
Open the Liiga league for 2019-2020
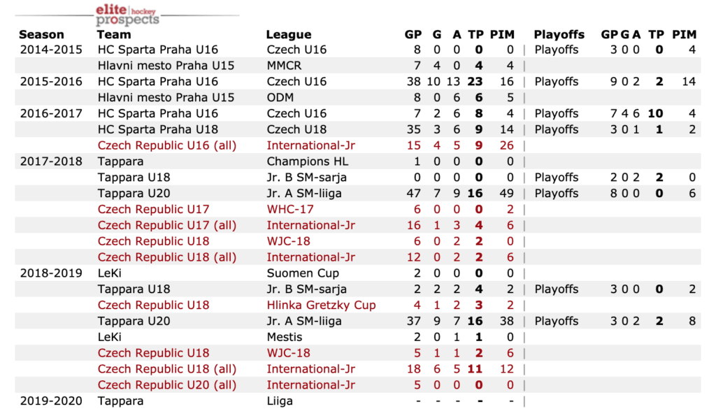[280, 401]
